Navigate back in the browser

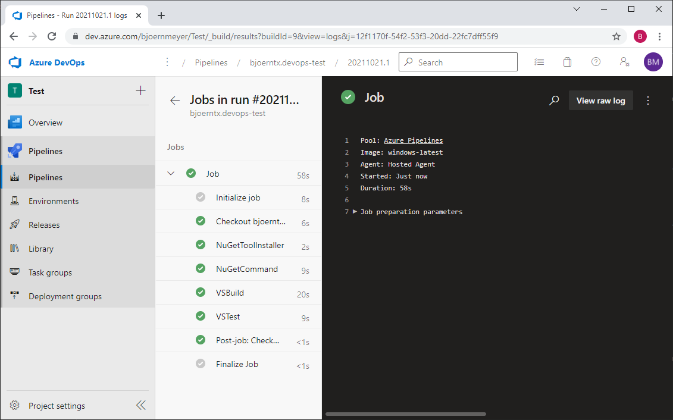(x=14, y=36)
